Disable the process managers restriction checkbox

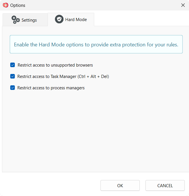point(13,88)
